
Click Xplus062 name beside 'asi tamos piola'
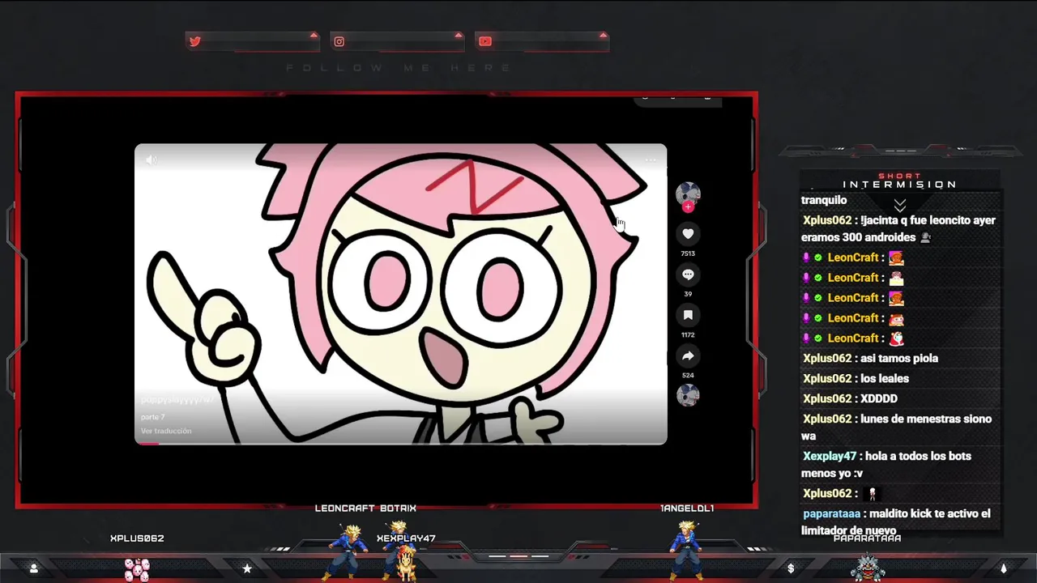(x=827, y=359)
